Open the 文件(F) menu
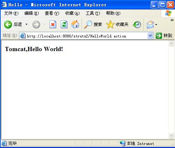The height and width of the screenshot is (148, 175). [x=11, y=13]
